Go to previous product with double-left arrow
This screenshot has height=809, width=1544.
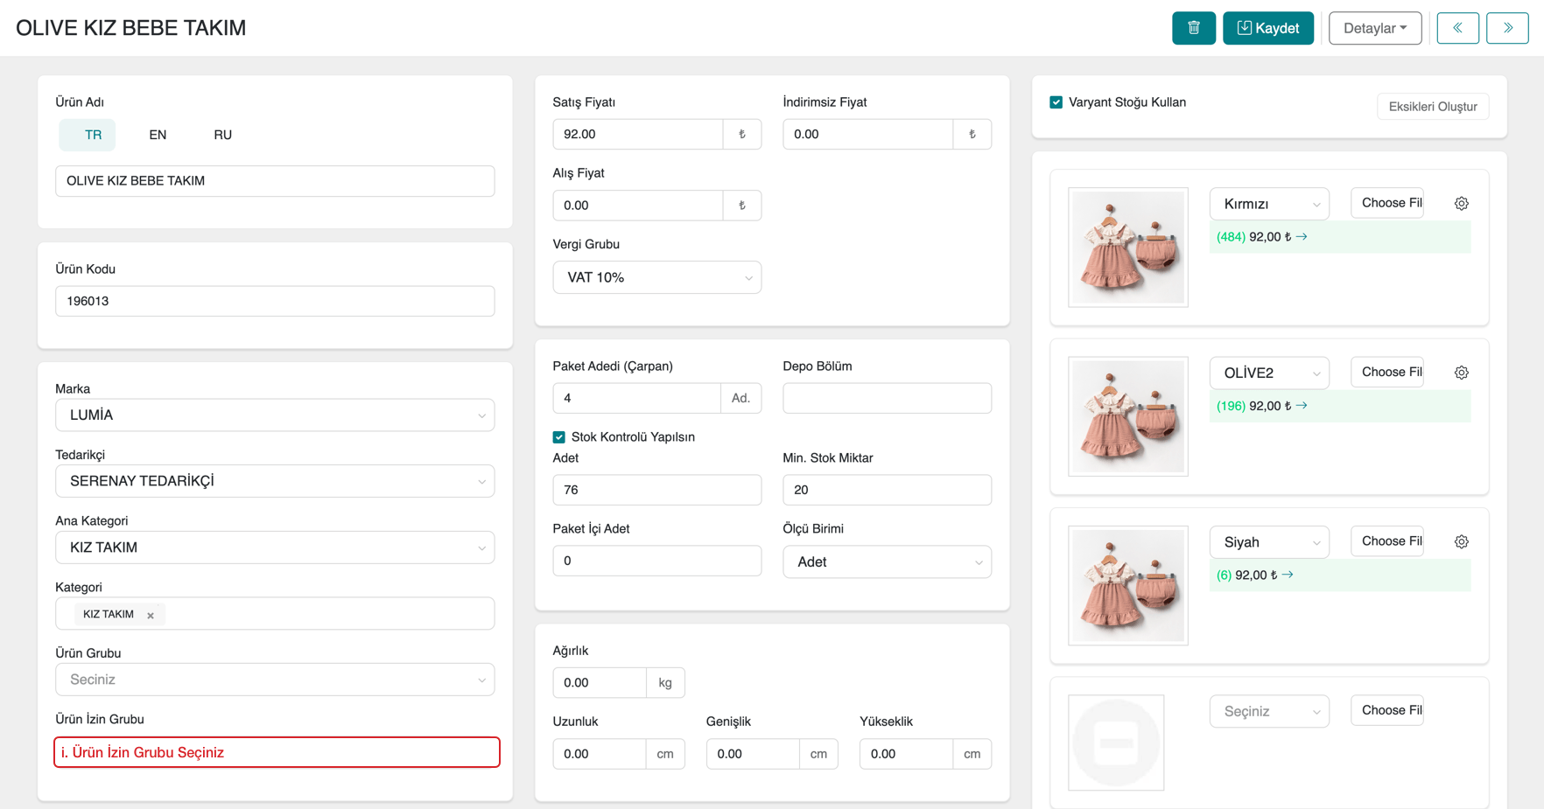point(1457,28)
